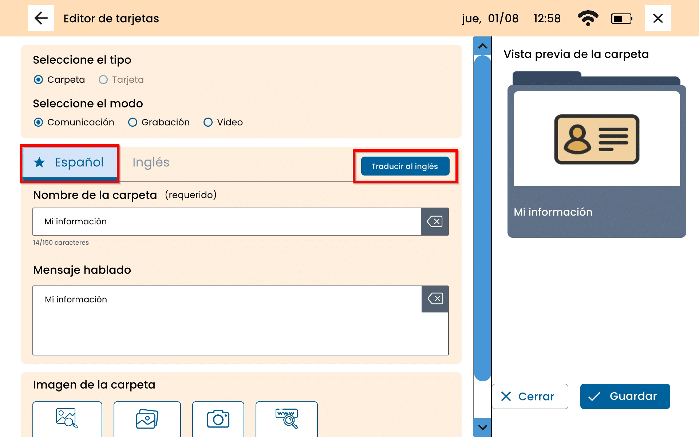Open the image search option
Viewport: 699px width, 437px height.
coord(67,419)
